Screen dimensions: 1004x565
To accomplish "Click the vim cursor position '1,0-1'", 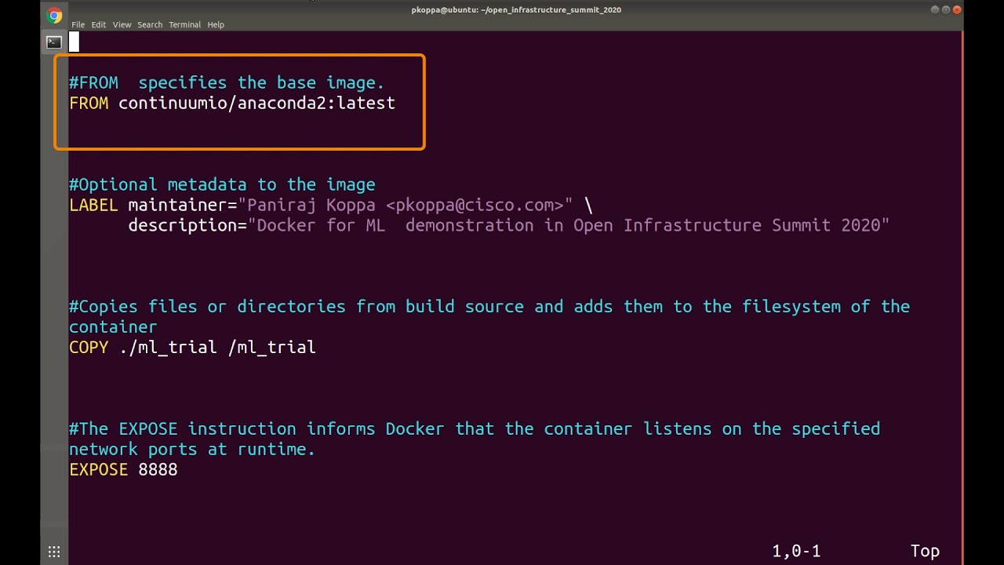I will pyautogui.click(x=796, y=551).
